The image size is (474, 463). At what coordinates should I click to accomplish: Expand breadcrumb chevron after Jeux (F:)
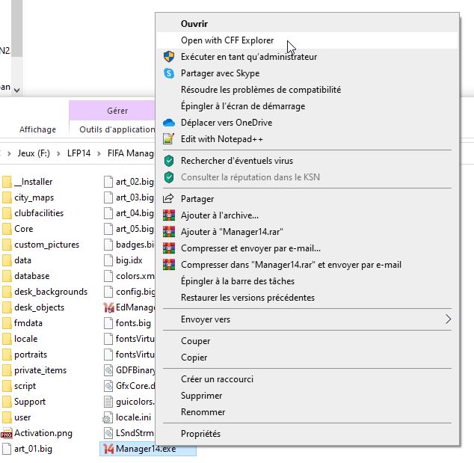[x=58, y=153]
